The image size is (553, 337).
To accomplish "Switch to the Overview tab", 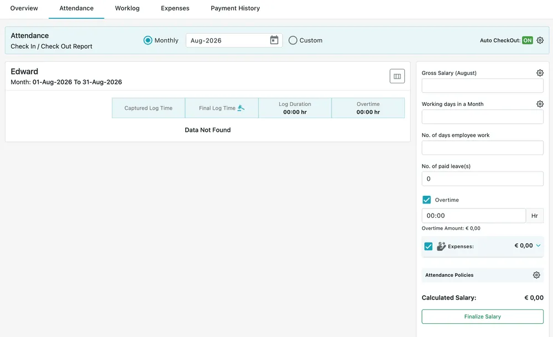I will (24, 8).
